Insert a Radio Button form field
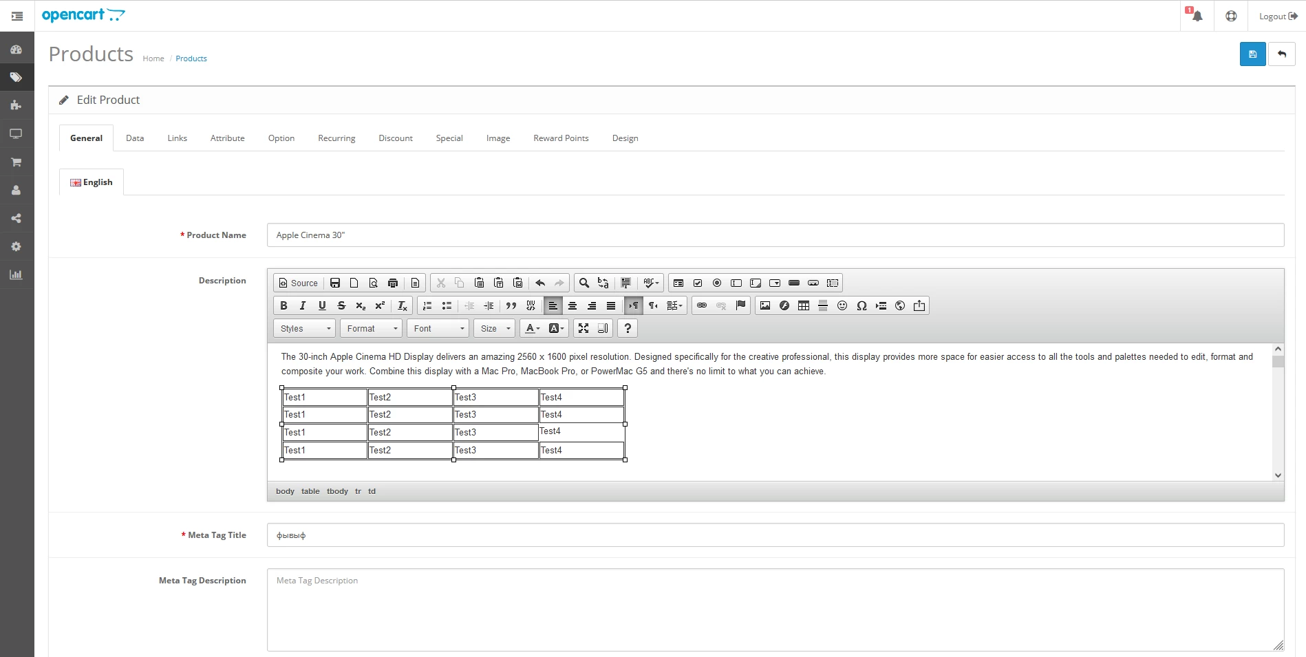 717,283
